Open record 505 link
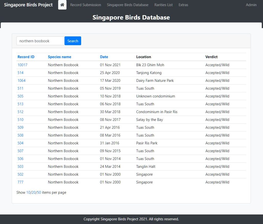263x224 pixels. coord(20,96)
